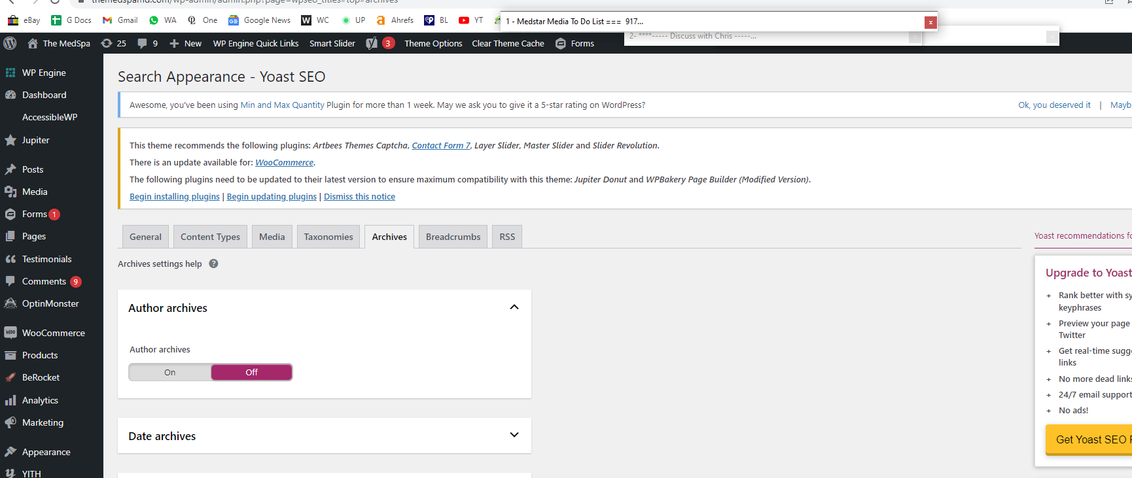Switch to the Breadcrumbs tab
This screenshot has width=1132, height=478.
click(x=453, y=237)
